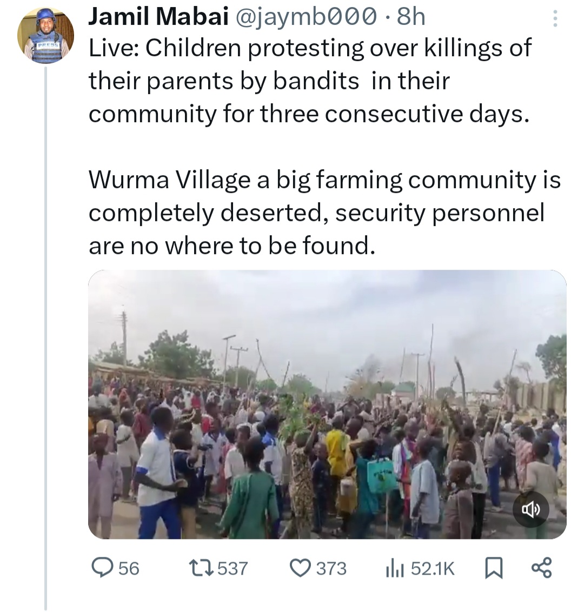The height and width of the screenshot is (612, 584).
Task: Tap the share icon
Action: tap(541, 568)
